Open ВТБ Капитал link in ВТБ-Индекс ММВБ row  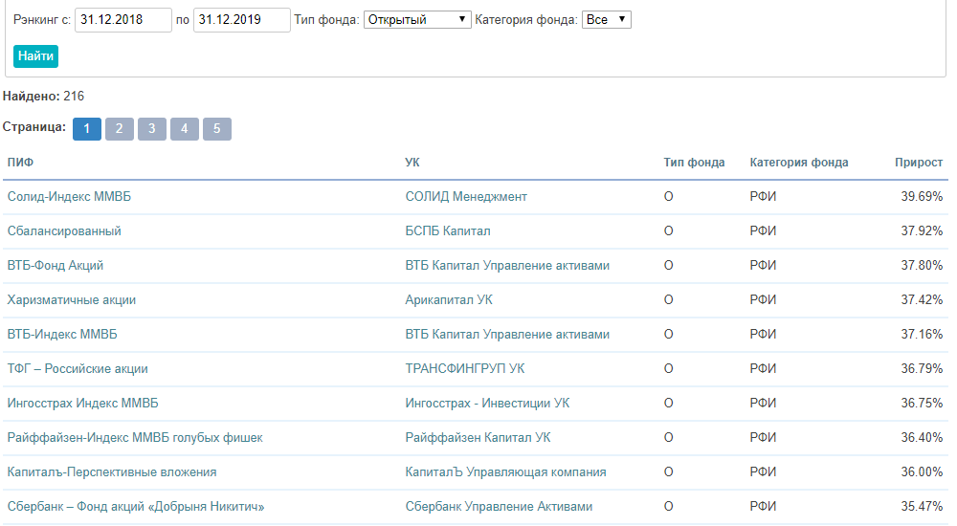(507, 335)
